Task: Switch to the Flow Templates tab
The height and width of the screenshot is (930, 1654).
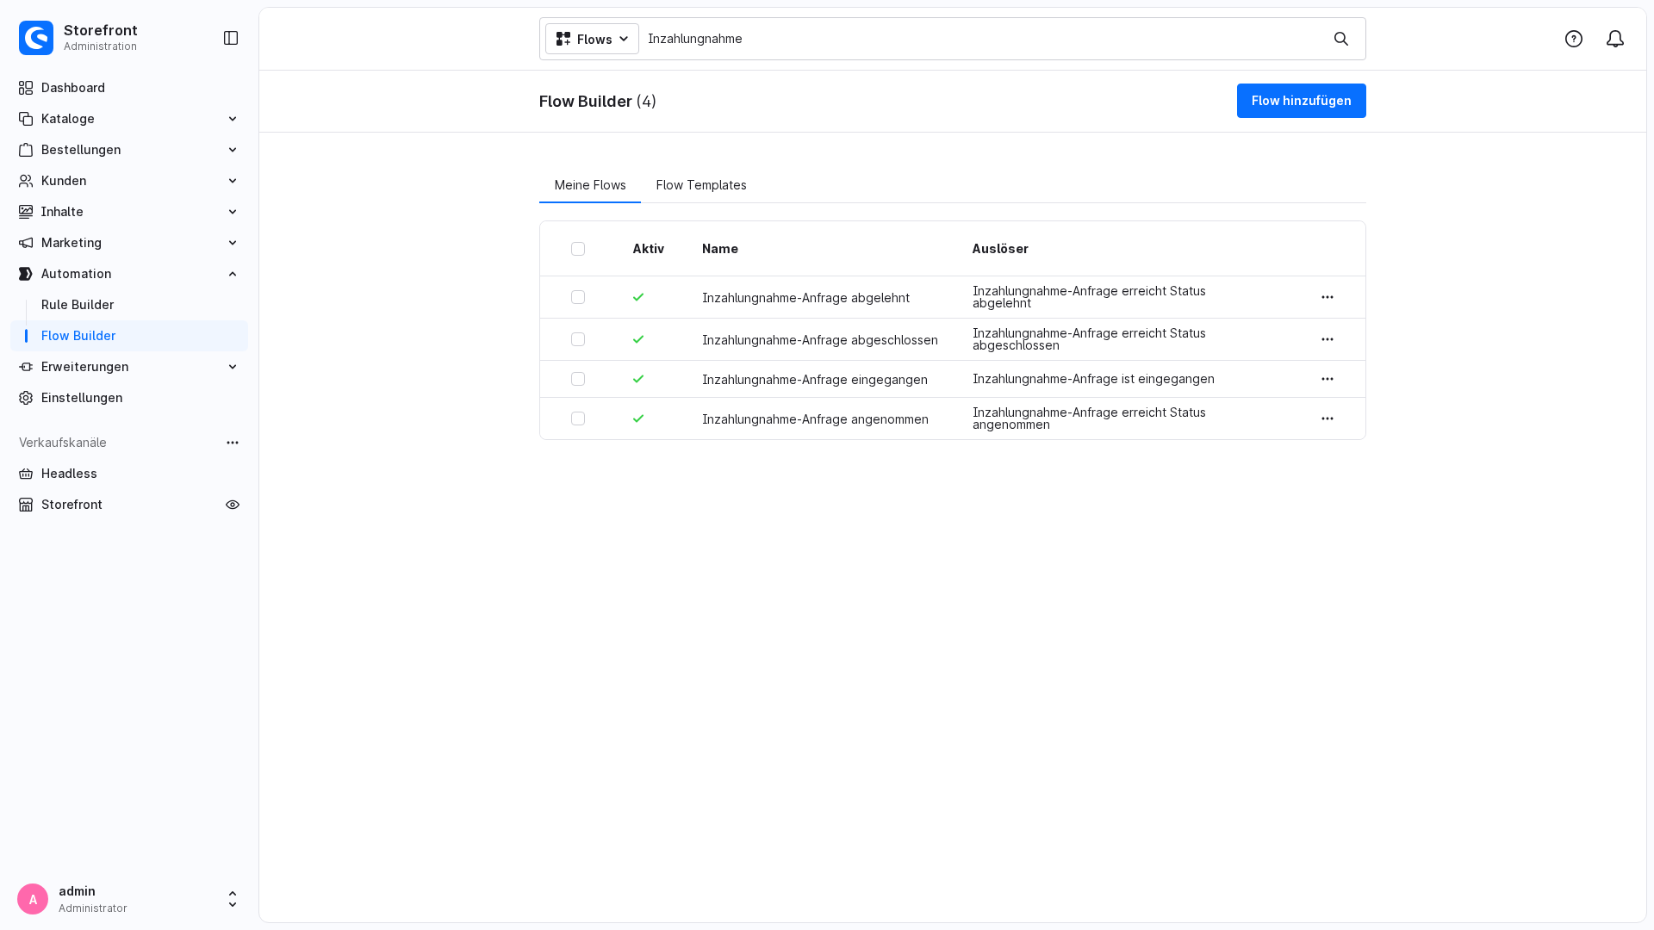Action: tap(701, 185)
